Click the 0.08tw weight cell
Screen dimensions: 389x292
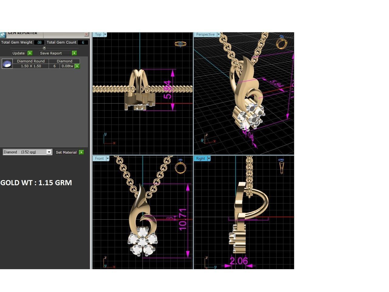tap(67, 66)
